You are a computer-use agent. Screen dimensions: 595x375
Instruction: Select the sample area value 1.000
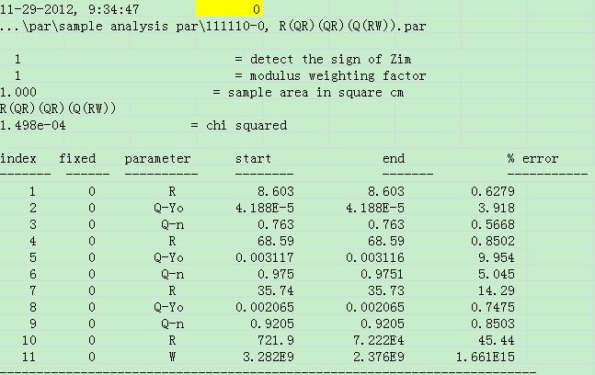(19, 92)
